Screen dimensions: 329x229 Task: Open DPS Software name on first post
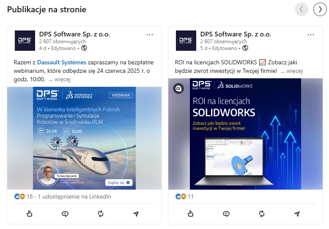click(75, 34)
